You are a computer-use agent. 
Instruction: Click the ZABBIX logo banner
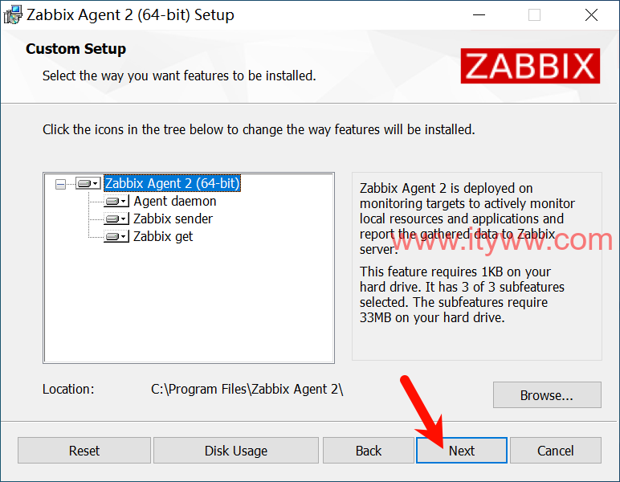coord(530,66)
